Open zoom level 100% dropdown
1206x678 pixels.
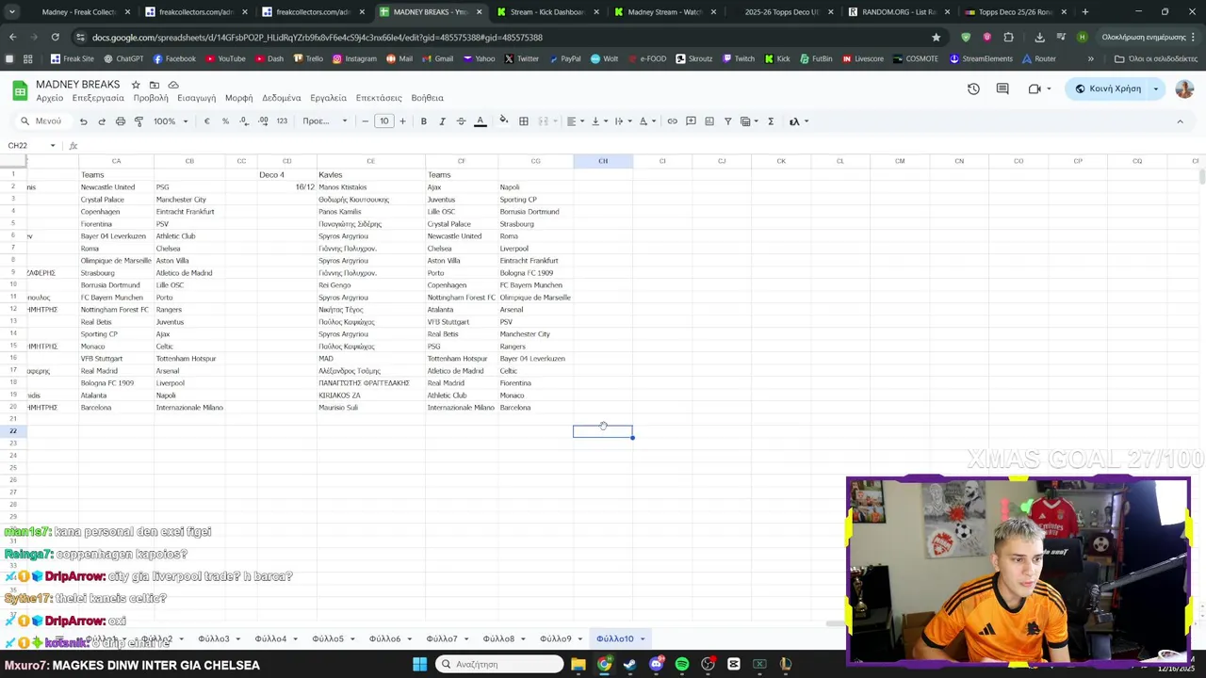point(171,121)
